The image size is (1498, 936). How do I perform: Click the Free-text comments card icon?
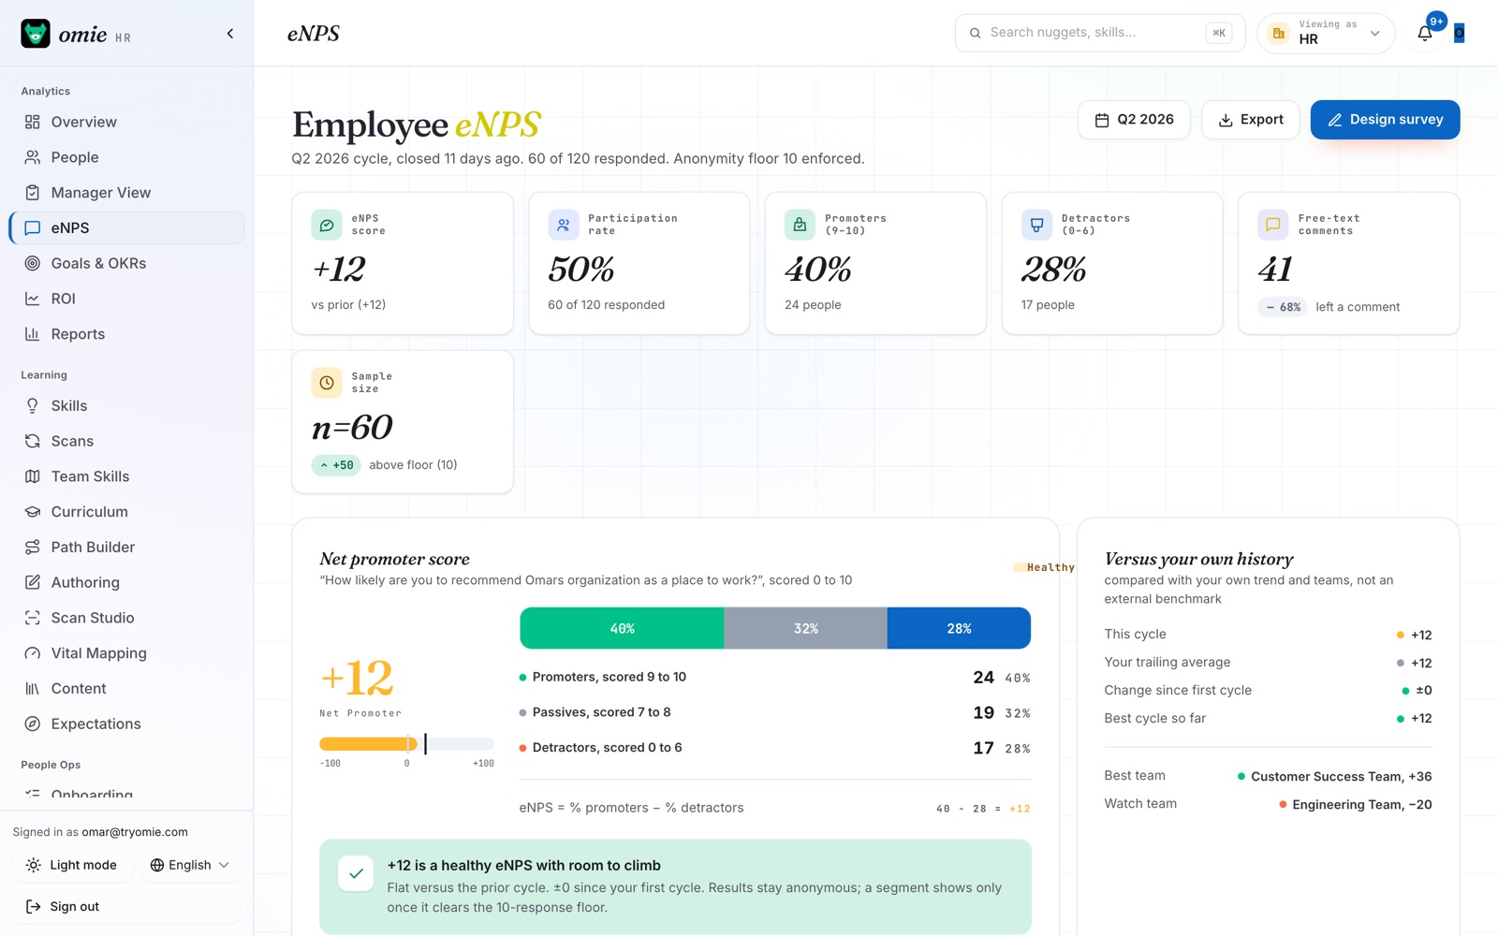pos(1273,225)
